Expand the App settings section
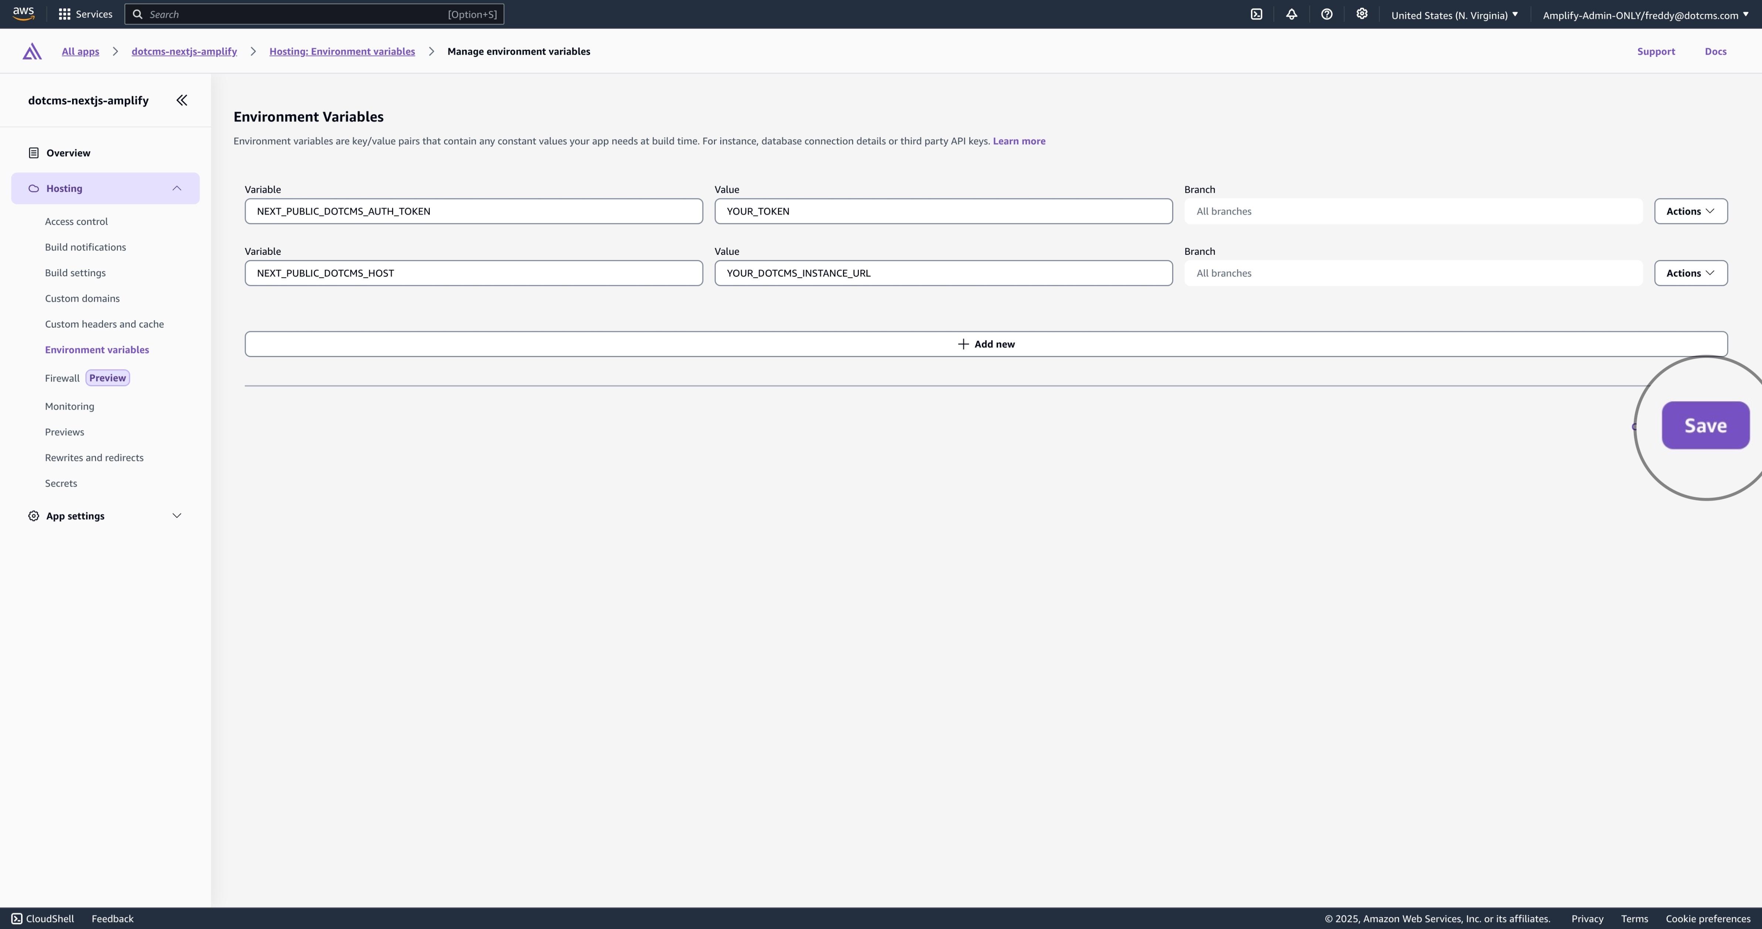Viewport: 1762px width, 929px height. click(x=177, y=515)
